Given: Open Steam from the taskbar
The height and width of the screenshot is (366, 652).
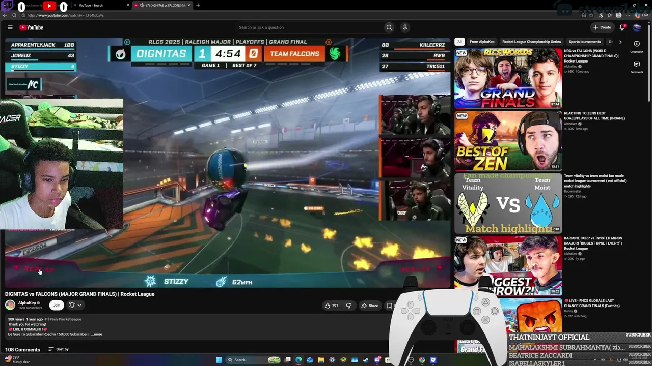Looking at the screenshot, I should tap(366, 360).
